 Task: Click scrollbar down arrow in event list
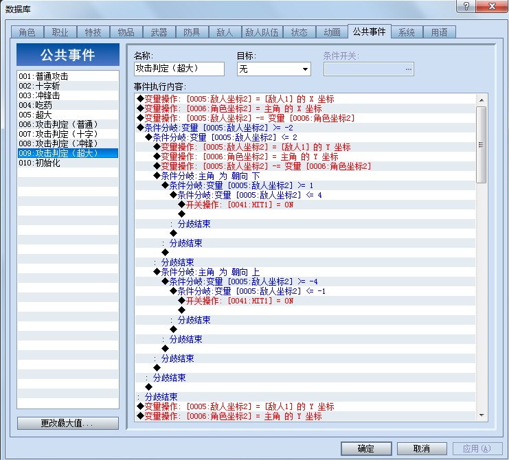pyautogui.click(x=482, y=415)
